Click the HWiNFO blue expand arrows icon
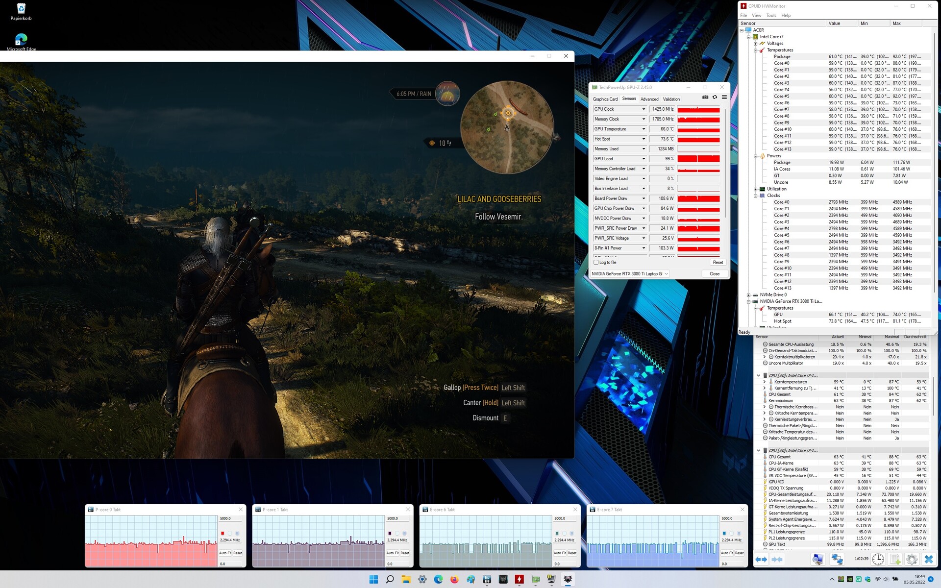The height and width of the screenshot is (588, 941). (761, 559)
